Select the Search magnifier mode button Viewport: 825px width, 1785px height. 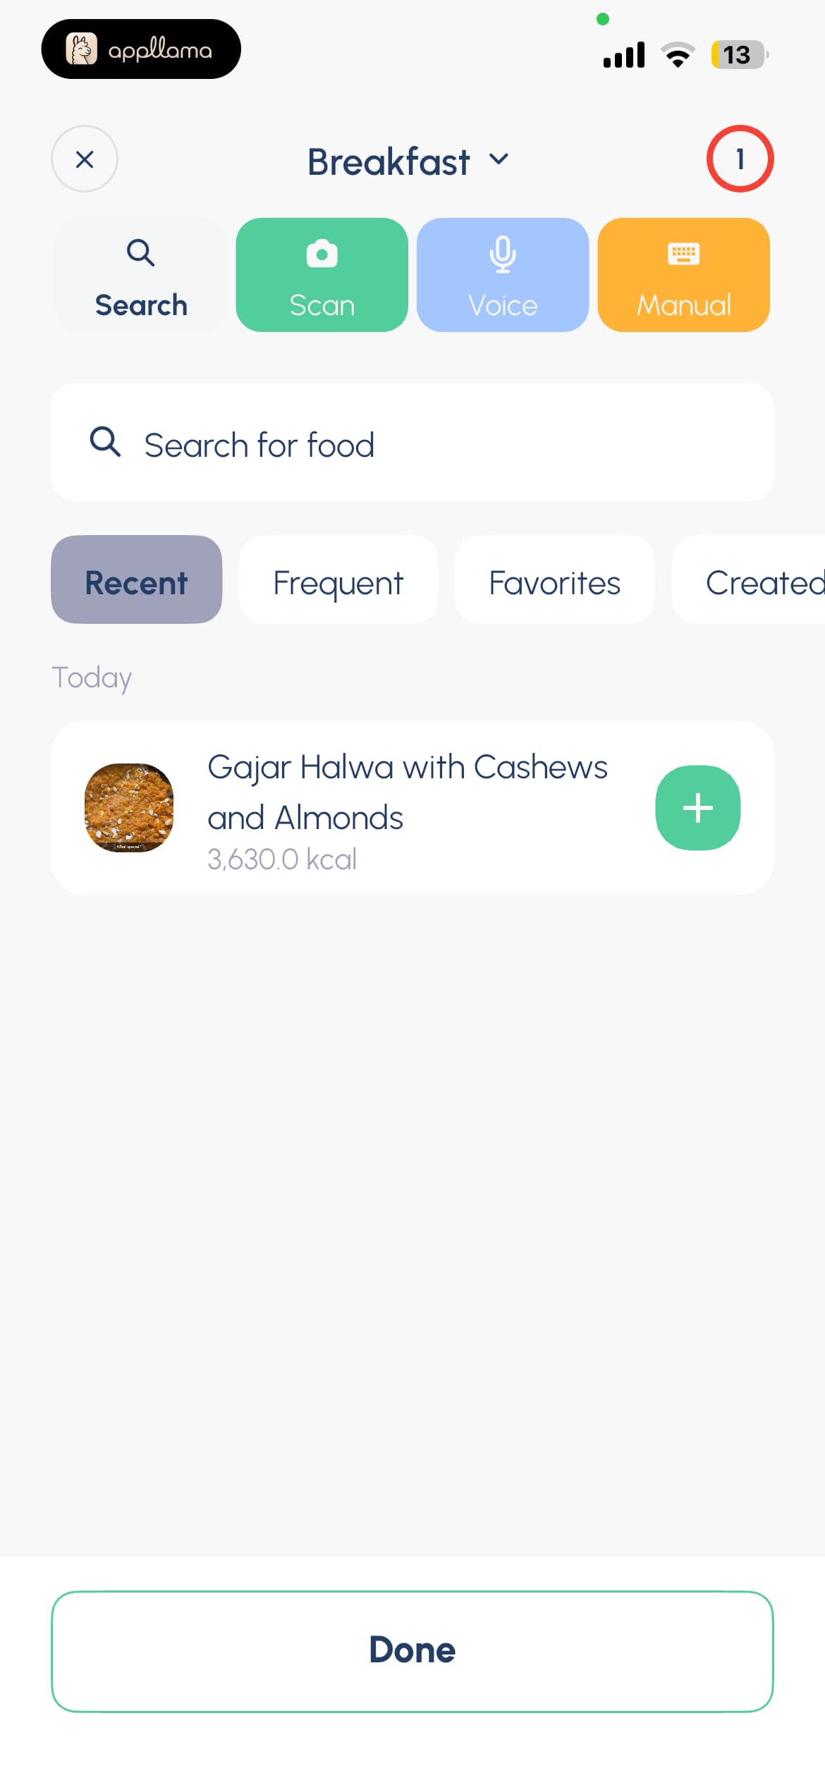click(x=141, y=275)
